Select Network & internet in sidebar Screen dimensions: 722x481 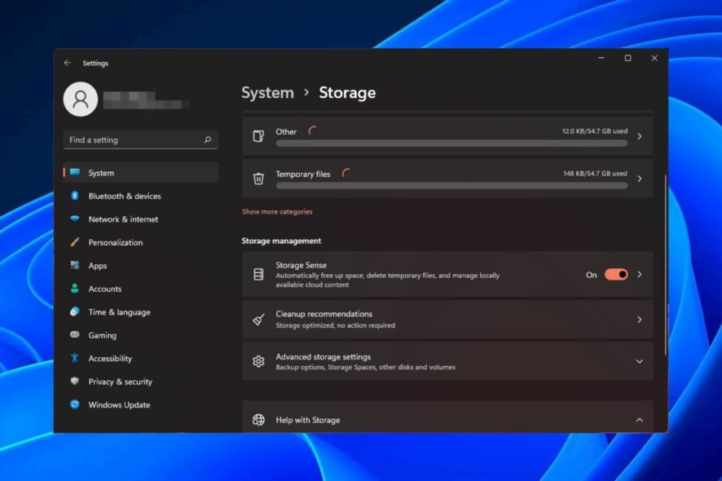click(x=123, y=219)
